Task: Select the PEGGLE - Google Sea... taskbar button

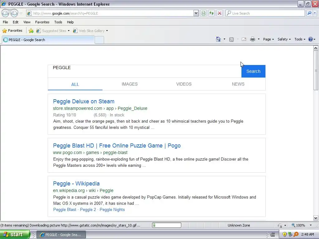Action: [x=61, y=235]
